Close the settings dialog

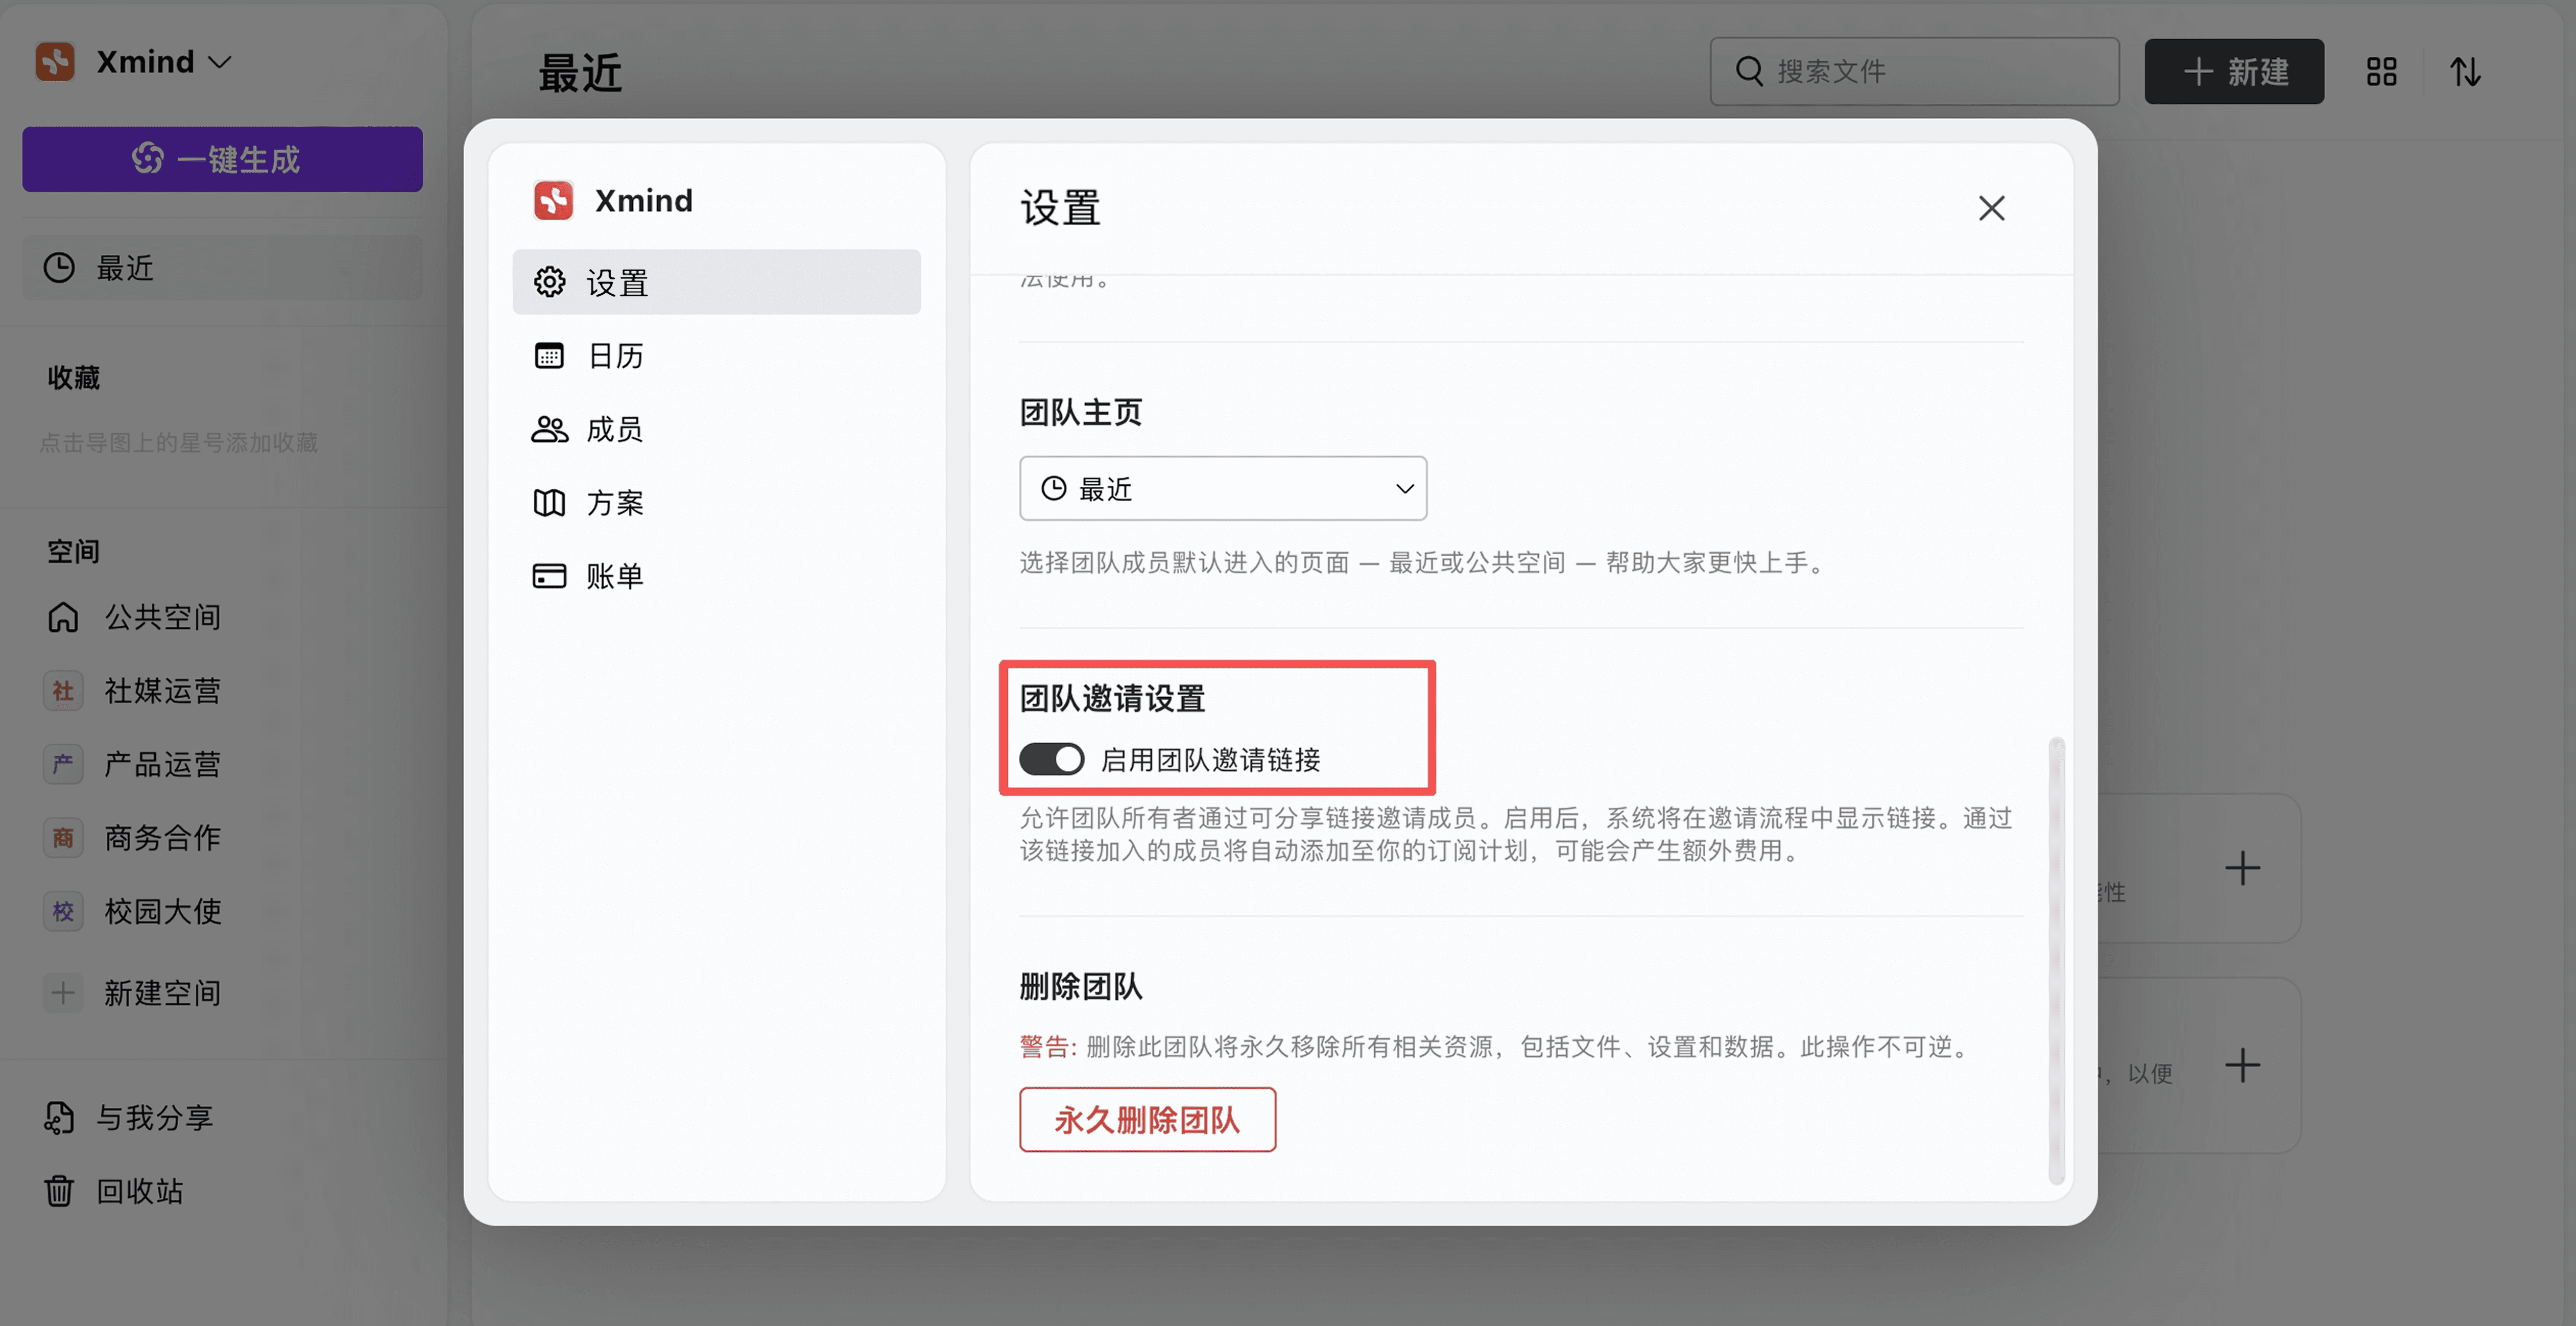coord(1991,208)
